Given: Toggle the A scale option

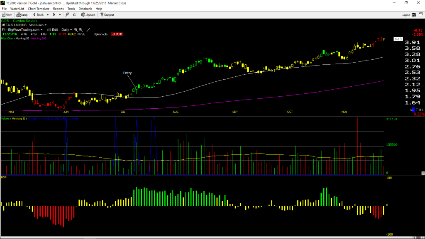Looking at the screenshot, I should point(410,110).
